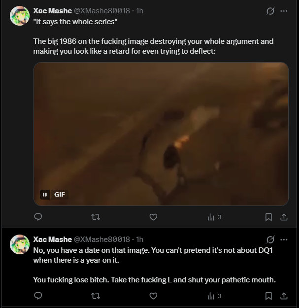Open Grok explain icon on second tweet

[x=270, y=240]
